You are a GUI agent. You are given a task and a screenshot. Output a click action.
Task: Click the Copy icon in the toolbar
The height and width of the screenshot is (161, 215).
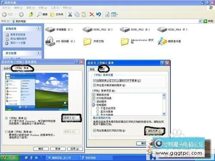pyautogui.click(x=77, y=15)
